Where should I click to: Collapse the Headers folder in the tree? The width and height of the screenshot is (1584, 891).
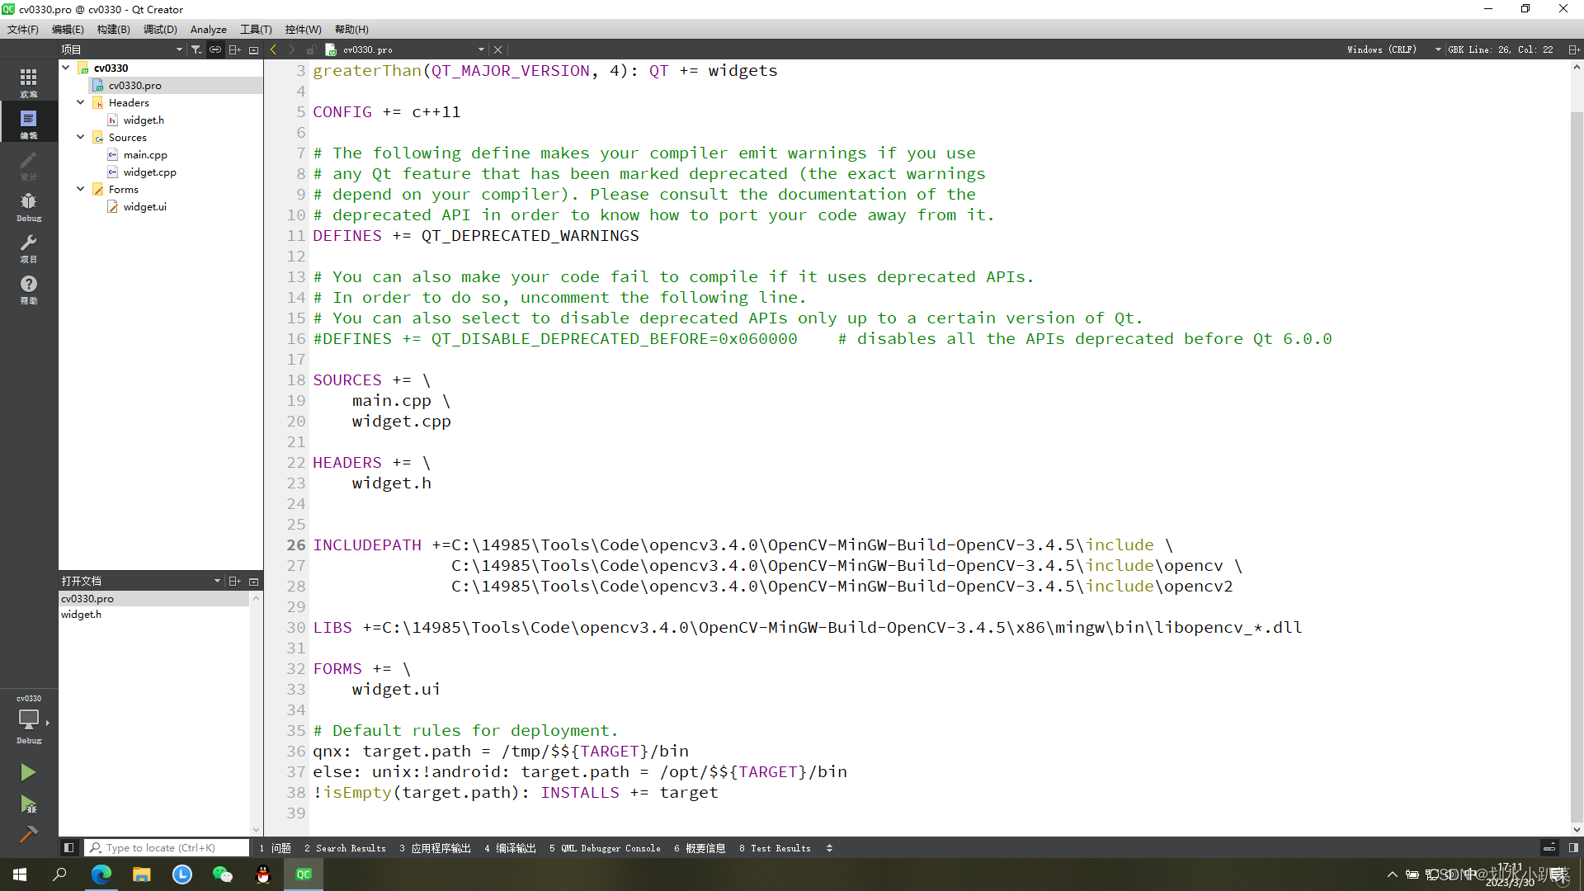click(81, 102)
